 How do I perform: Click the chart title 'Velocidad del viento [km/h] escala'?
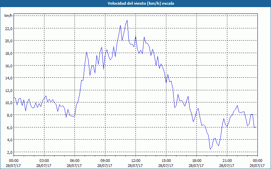point(141,3)
